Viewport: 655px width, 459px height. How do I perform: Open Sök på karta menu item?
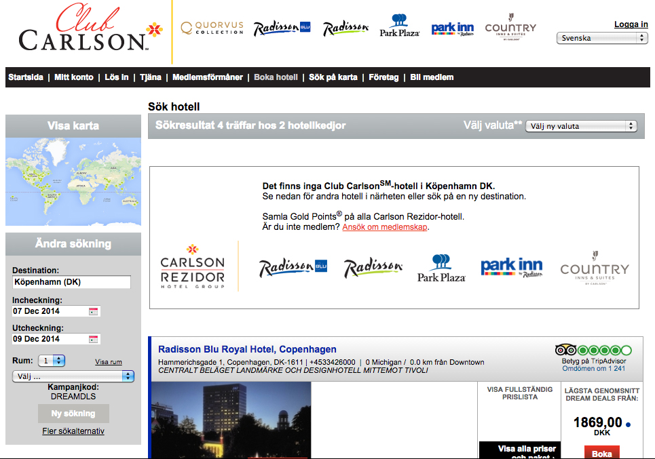pos(333,77)
